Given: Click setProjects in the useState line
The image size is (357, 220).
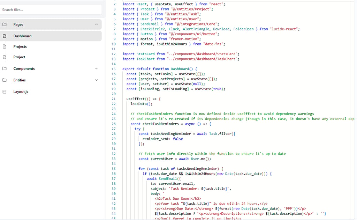Looking at the screenshot, I should (x=172, y=79).
